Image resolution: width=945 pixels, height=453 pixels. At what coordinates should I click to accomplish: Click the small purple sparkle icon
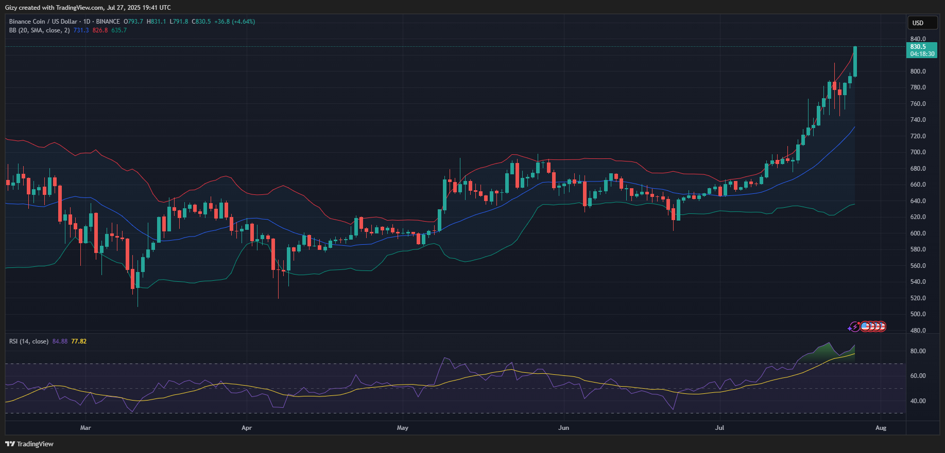(849, 328)
